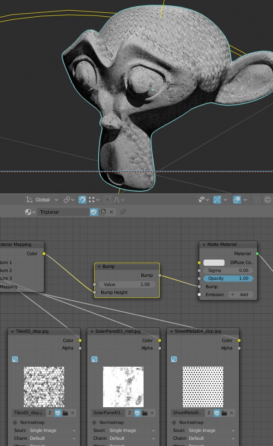Enable Normalmap on Tiles65_disp node

[x=15, y=423]
